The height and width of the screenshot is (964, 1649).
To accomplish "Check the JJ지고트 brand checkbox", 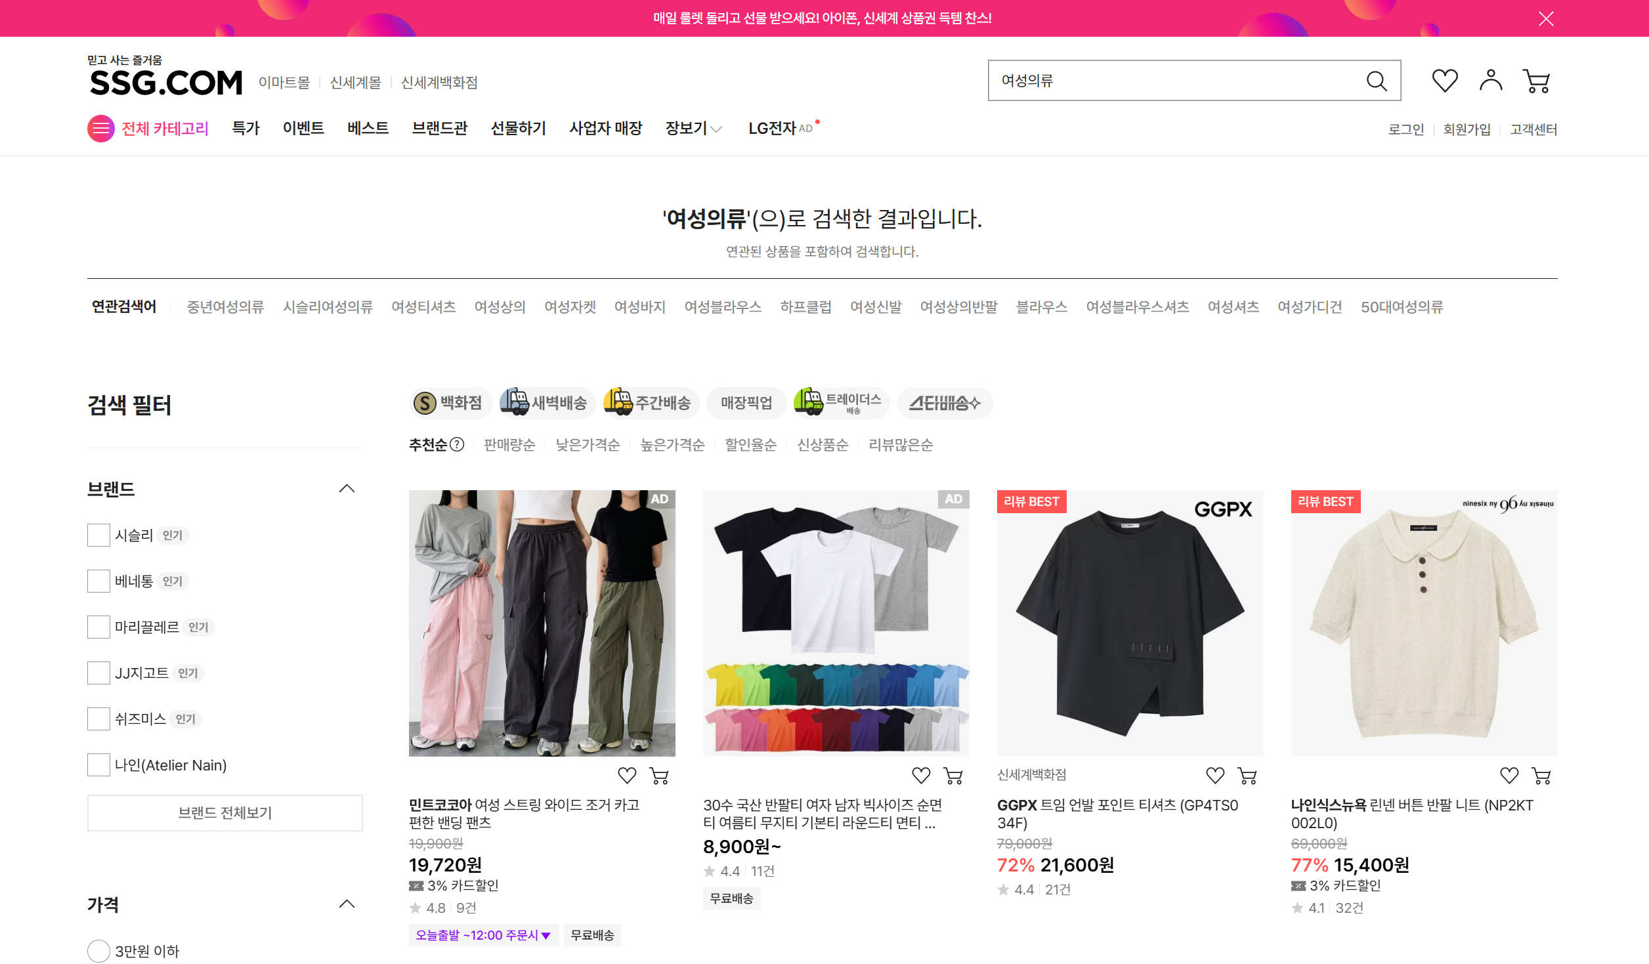I will 98,673.
